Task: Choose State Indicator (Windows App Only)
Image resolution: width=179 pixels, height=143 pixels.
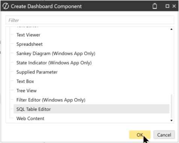Action: (54, 63)
